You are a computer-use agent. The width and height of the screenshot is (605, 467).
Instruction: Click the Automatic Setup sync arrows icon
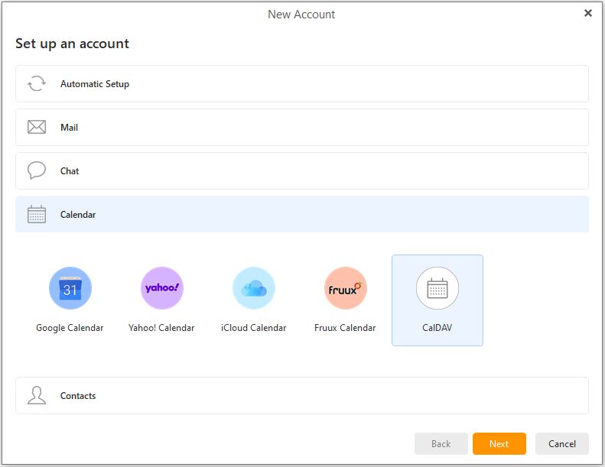(37, 83)
